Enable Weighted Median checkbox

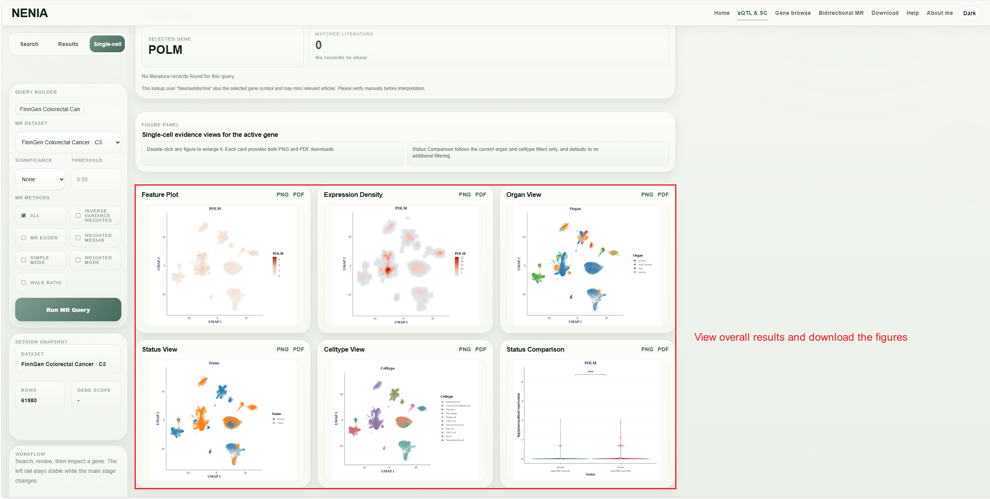coord(78,238)
